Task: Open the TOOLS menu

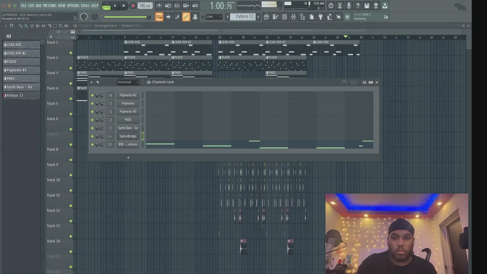Action: 85,6
